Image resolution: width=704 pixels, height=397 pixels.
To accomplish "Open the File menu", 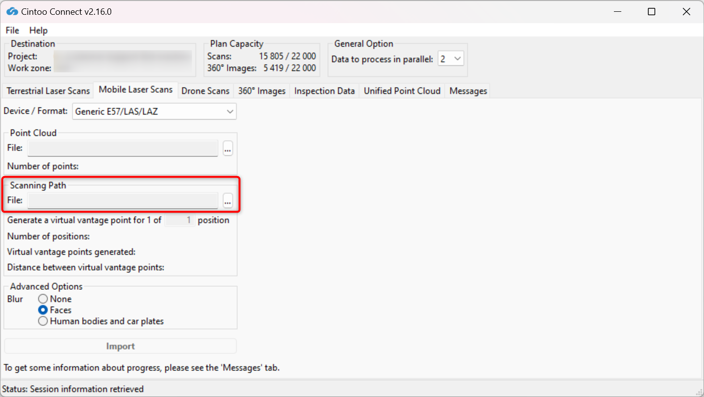I will tap(12, 31).
